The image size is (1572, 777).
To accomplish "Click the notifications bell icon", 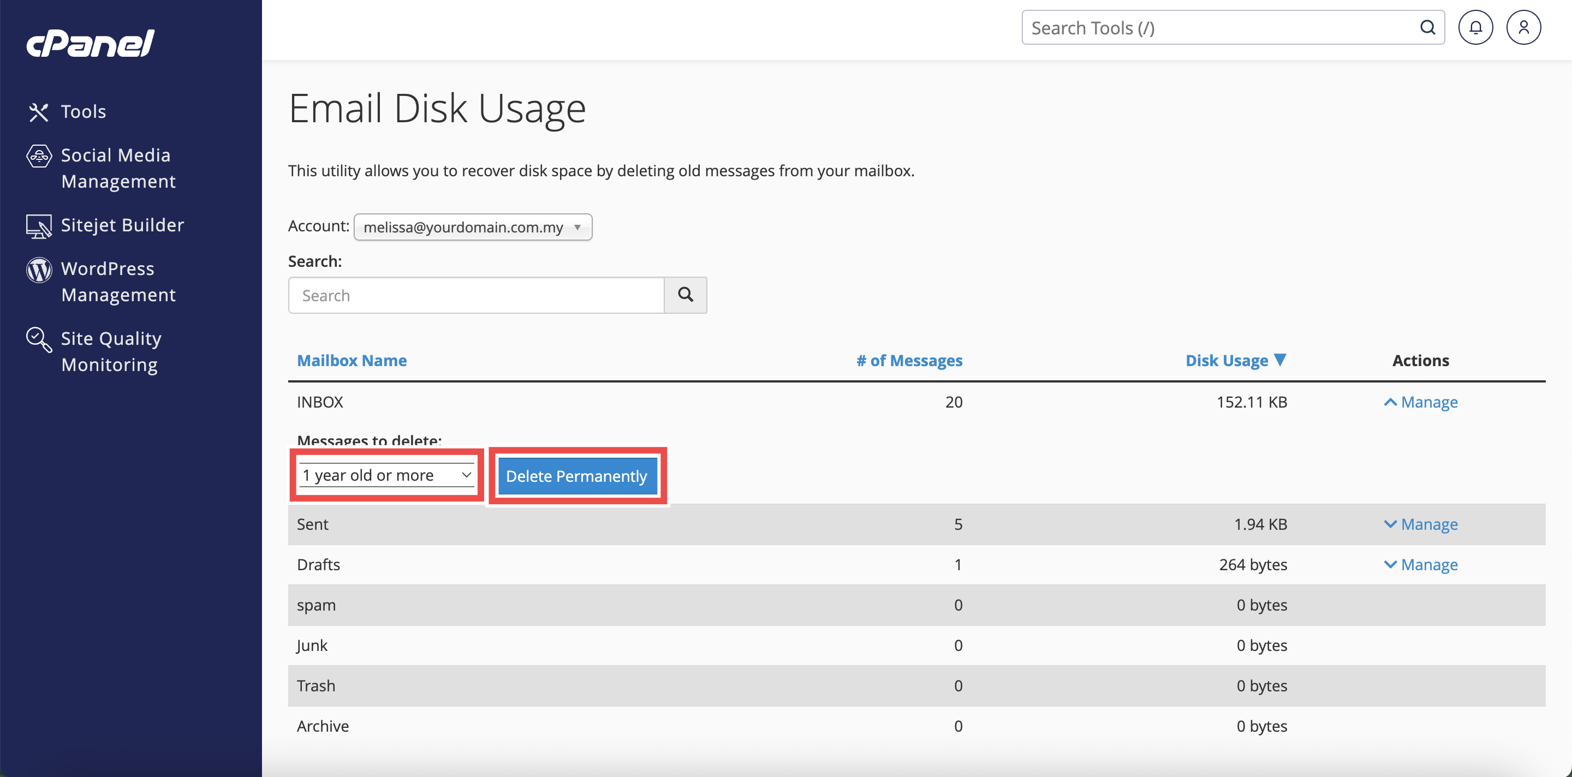I will [x=1475, y=27].
